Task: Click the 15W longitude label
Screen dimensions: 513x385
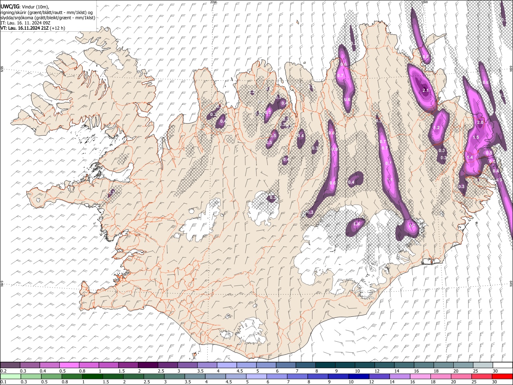Action: click(x=425, y=2)
